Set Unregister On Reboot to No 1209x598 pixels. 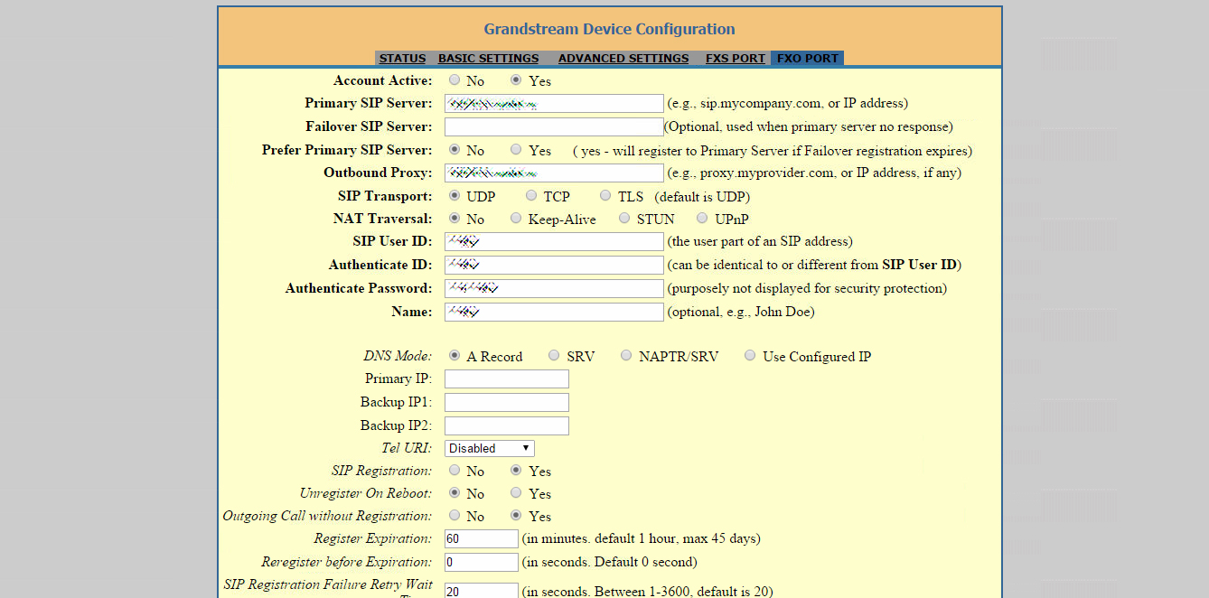[x=455, y=493]
